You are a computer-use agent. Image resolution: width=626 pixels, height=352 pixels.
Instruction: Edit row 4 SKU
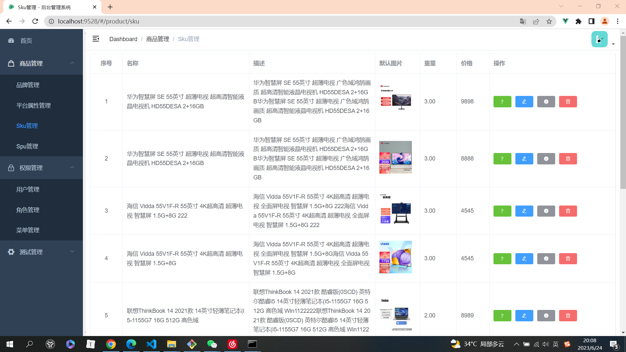524,258
